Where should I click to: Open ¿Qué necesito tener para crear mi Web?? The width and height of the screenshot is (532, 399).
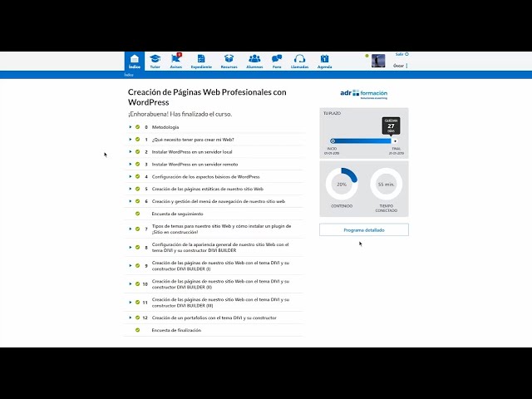pyautogui.click(x=193, y=140)
